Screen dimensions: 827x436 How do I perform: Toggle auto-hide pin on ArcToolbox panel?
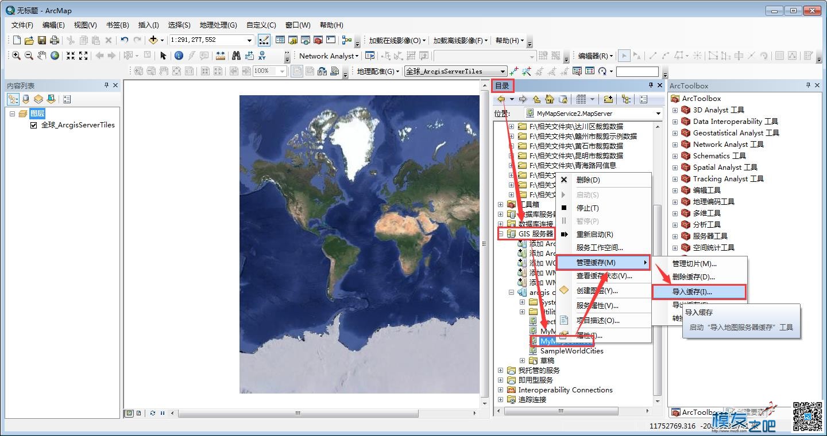[x=809, y=85]
